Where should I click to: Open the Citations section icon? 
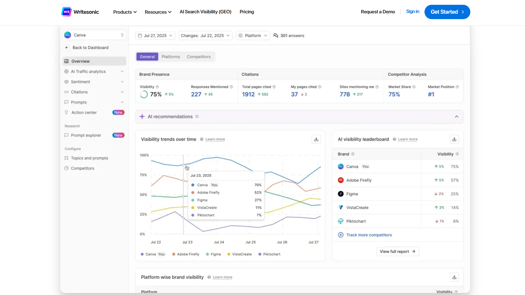click(x=66, y=92)
